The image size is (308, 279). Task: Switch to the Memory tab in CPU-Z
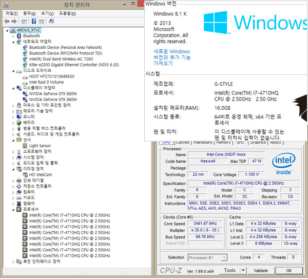coord(223,143)
